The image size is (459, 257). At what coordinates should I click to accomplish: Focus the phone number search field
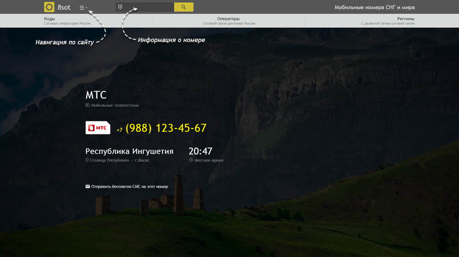pyautogui.click(x=145, y=7)
